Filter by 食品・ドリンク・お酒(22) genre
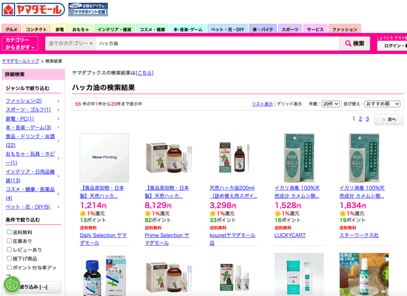407x296 pixels. (30, 141)
